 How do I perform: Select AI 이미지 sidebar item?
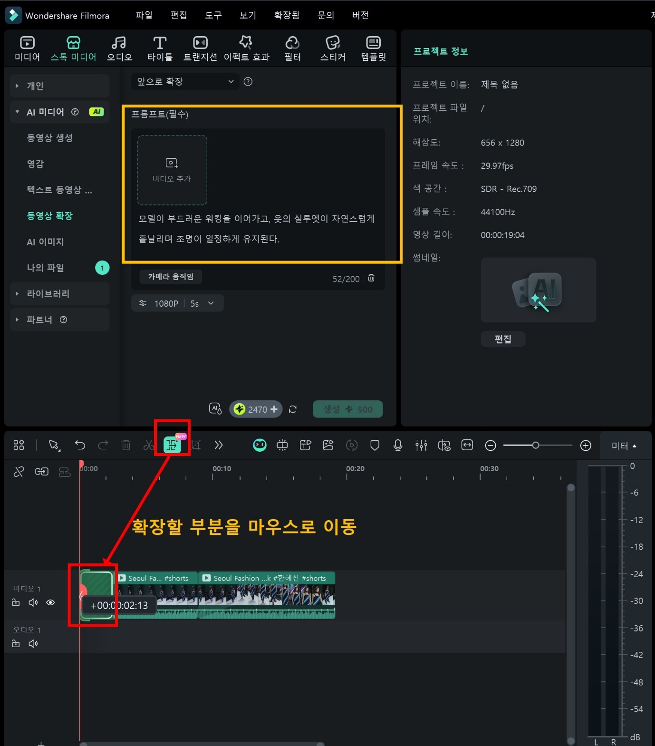[x=45, y=242]
